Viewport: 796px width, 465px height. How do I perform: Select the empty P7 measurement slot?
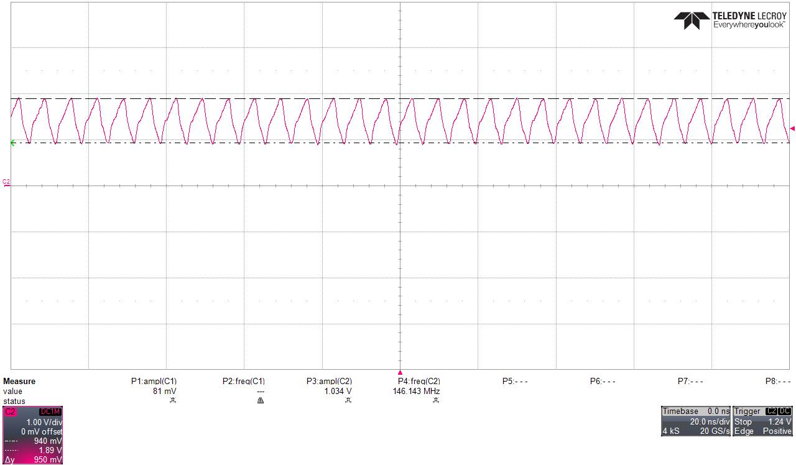[690, 381]
